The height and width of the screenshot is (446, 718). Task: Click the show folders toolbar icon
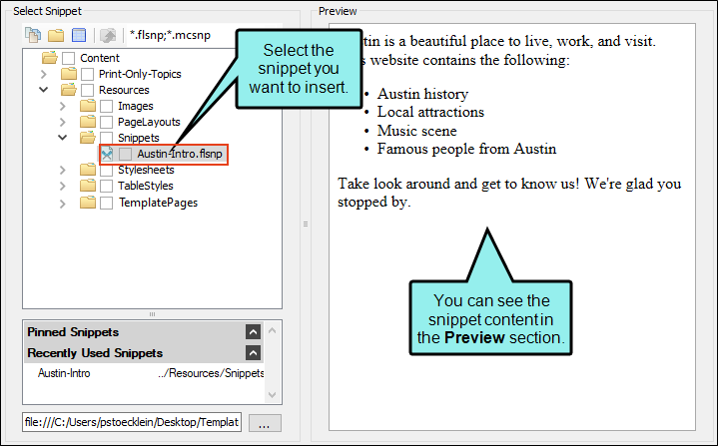(56, 35)
